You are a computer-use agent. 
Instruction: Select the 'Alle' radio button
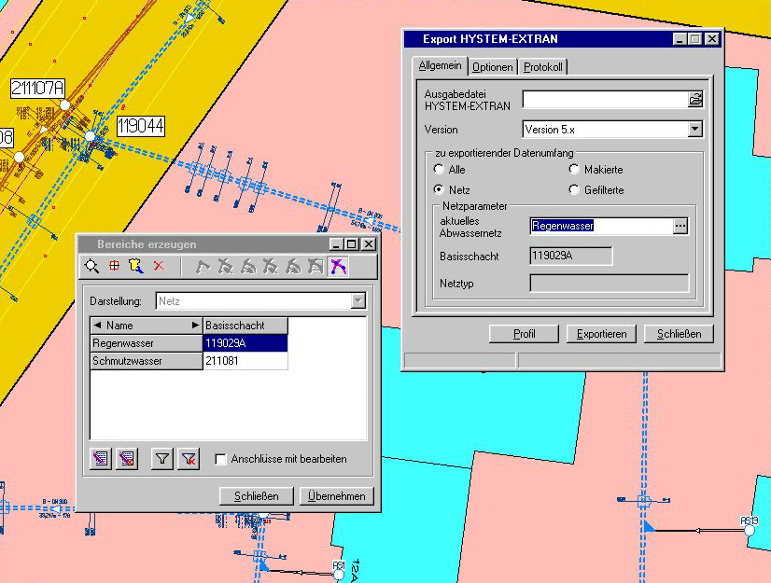[439, 170]
